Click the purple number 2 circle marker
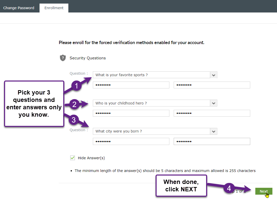 pyautogui.click(x=74, y=104)
